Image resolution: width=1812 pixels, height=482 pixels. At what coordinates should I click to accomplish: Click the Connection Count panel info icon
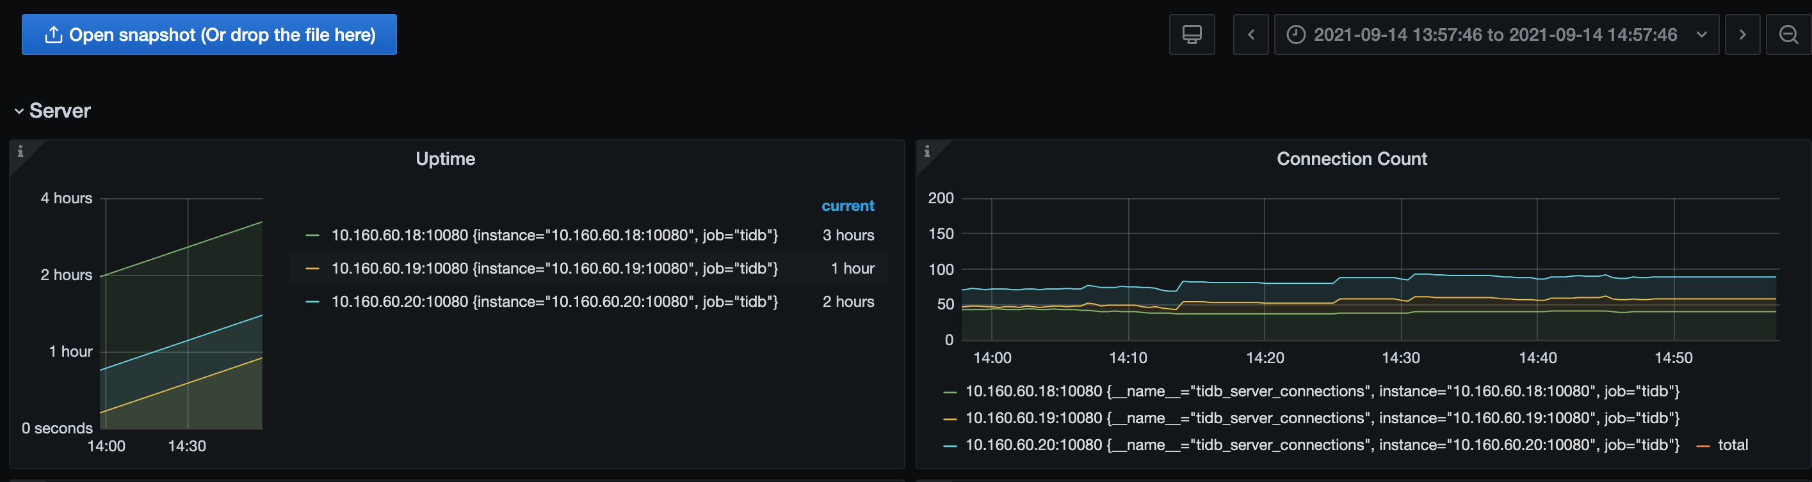[x=927, y=151]
